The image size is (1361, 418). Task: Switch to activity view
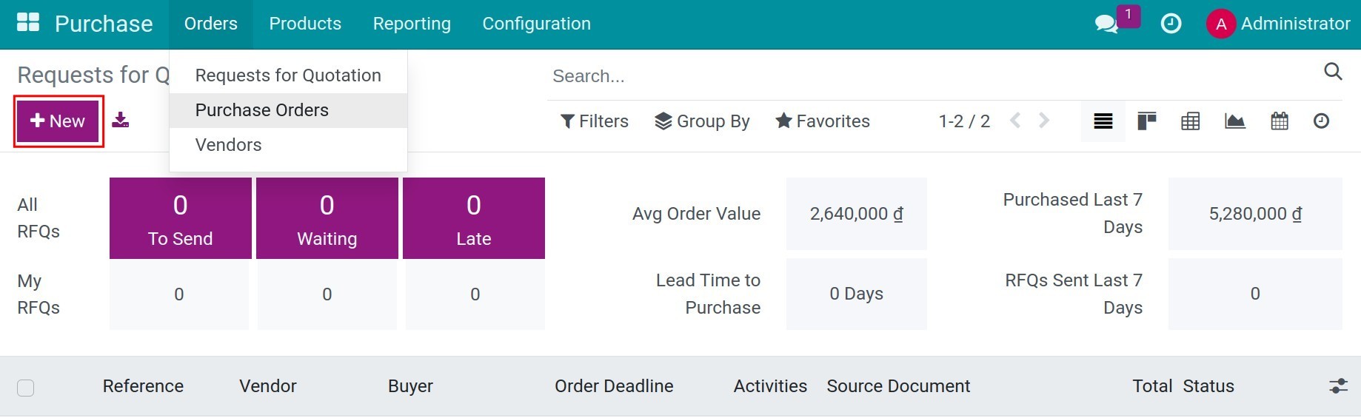(1321, 121)
